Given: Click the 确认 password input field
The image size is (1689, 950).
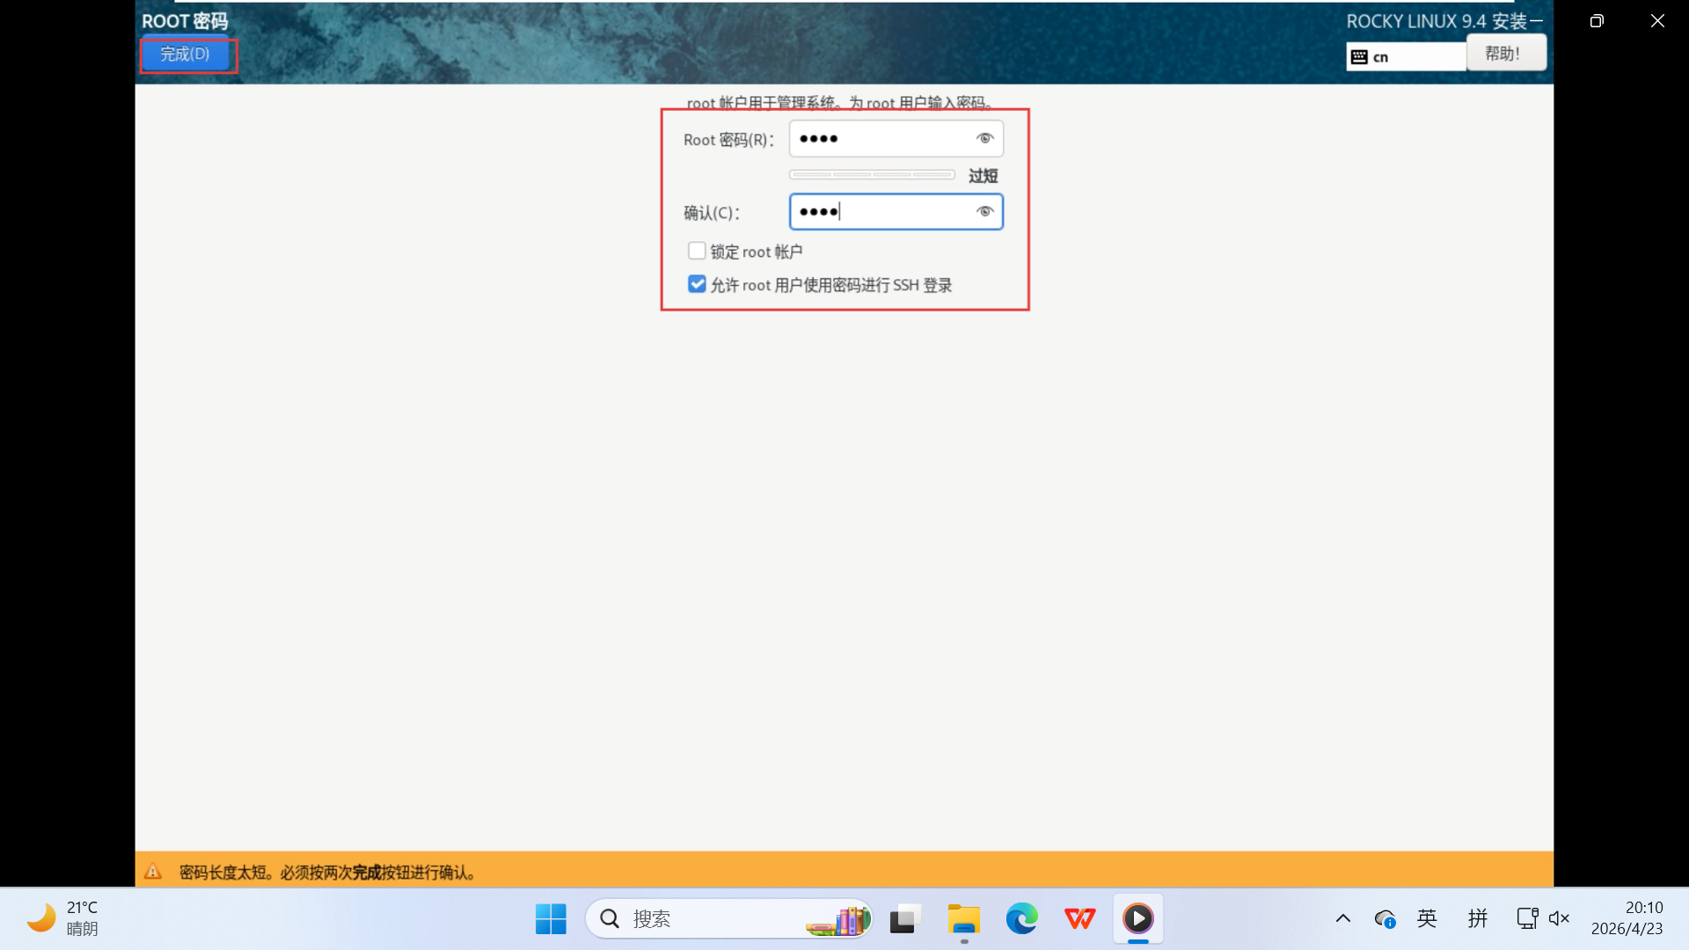Looking at the screenshot, I should click(880, 212).
